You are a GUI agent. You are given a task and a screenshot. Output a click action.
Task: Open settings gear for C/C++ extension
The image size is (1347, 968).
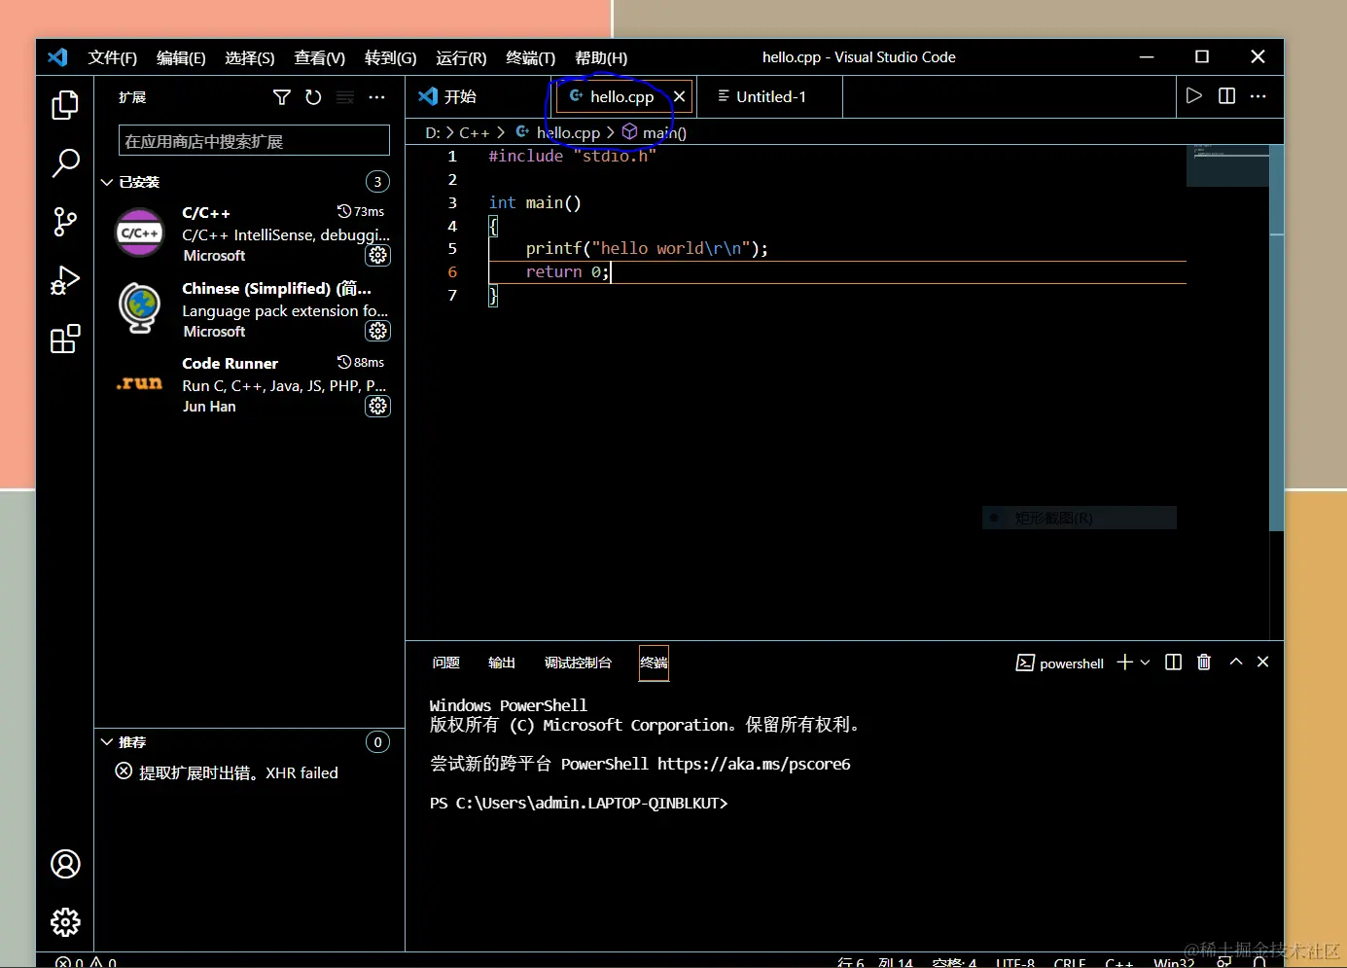click(x=377, y=256)
